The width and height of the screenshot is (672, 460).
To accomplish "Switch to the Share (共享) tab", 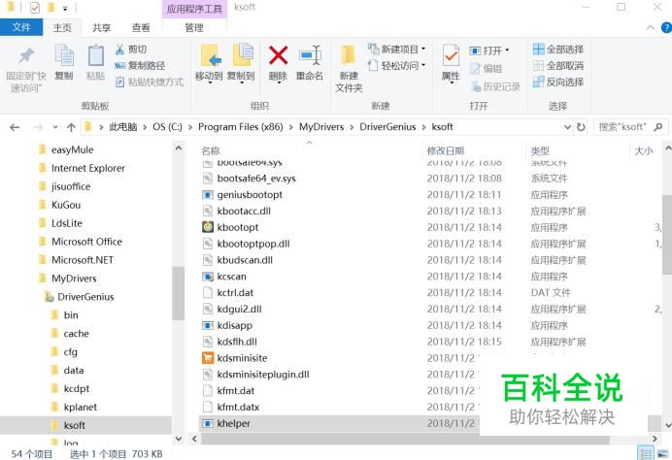I will 102,28.
